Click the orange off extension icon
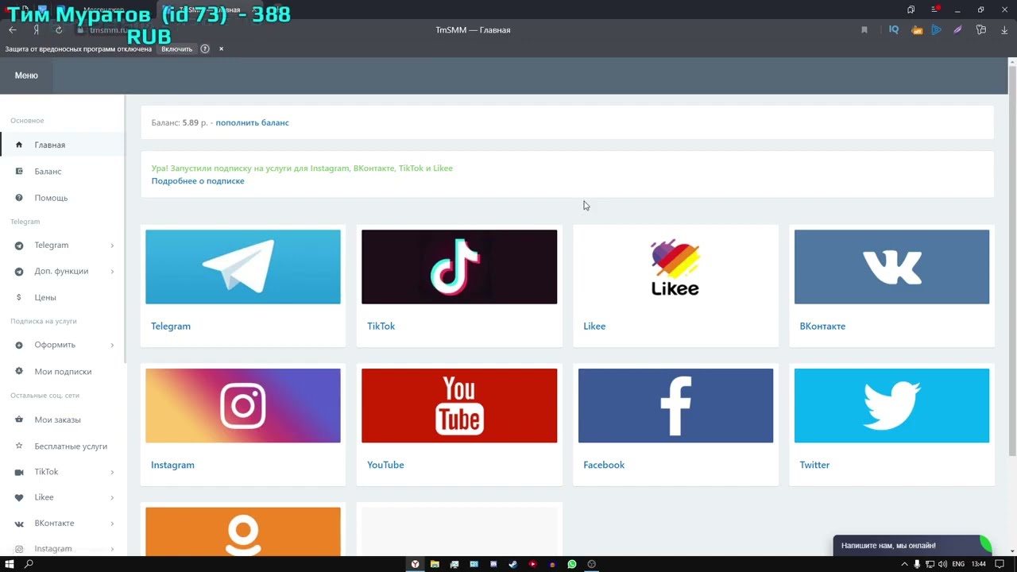1017x572 pixels. (917, 30)
